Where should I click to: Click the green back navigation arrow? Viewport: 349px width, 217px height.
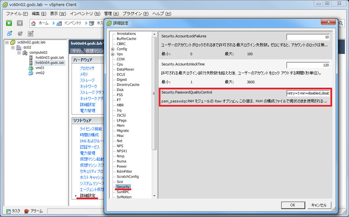[x=9, y=23]
